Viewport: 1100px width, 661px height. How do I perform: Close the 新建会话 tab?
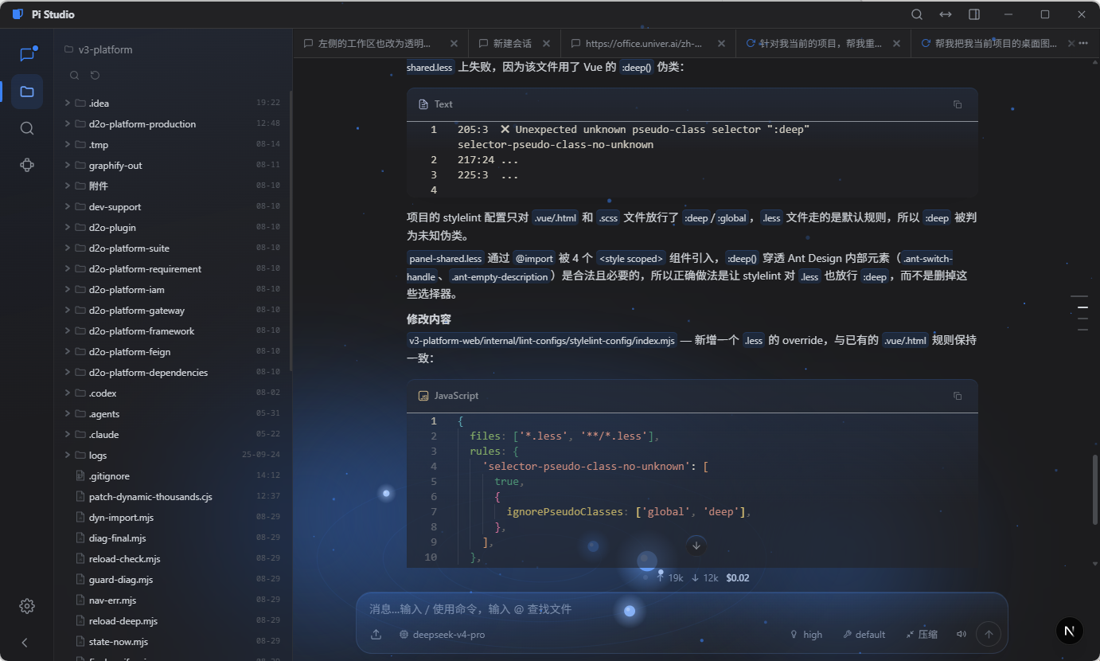tap(547, 44)
